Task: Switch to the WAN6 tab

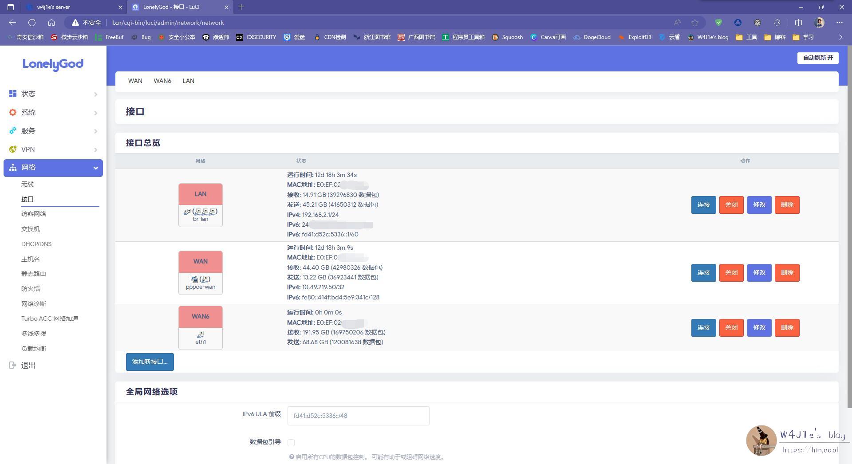Action: (162, 81)
